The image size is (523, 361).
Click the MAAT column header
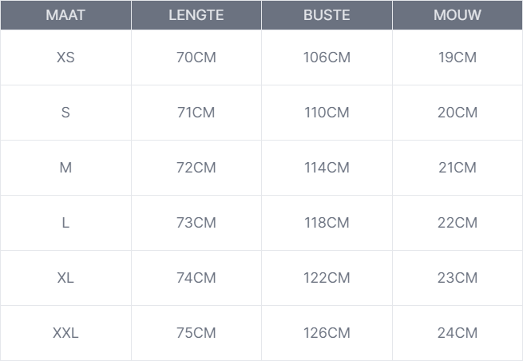pos(65,15)
